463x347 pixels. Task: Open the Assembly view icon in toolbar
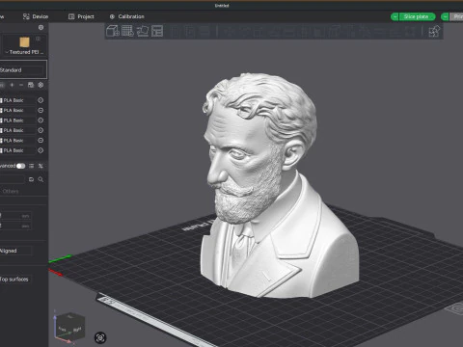[434, 32]
